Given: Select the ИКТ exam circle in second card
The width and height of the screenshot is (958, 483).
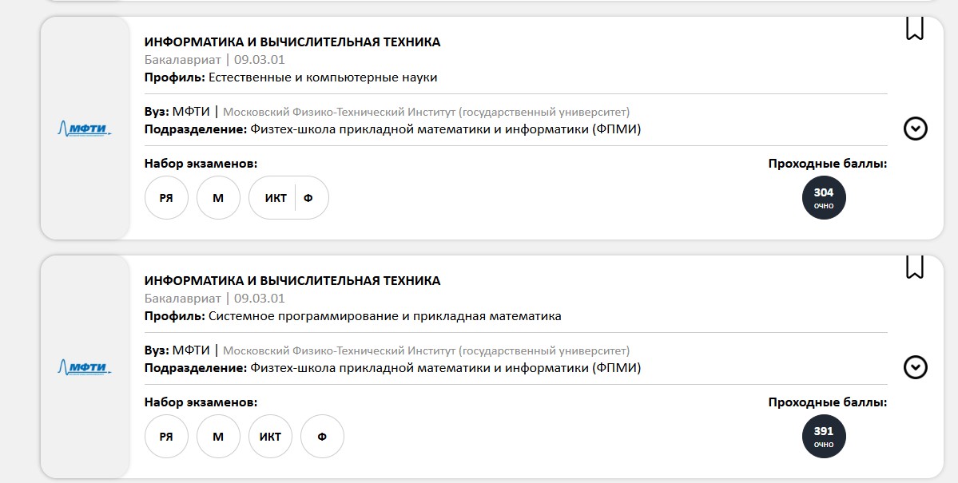Looking at the screenshot, I should (x=270, y=437).
